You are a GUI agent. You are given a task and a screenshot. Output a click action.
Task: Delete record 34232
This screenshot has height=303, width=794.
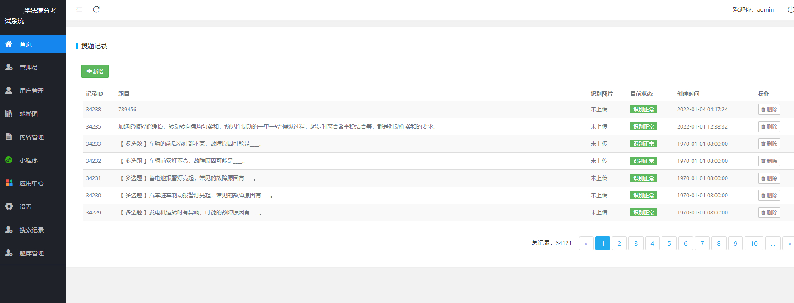pyautogui.click(x=769, y=161)
